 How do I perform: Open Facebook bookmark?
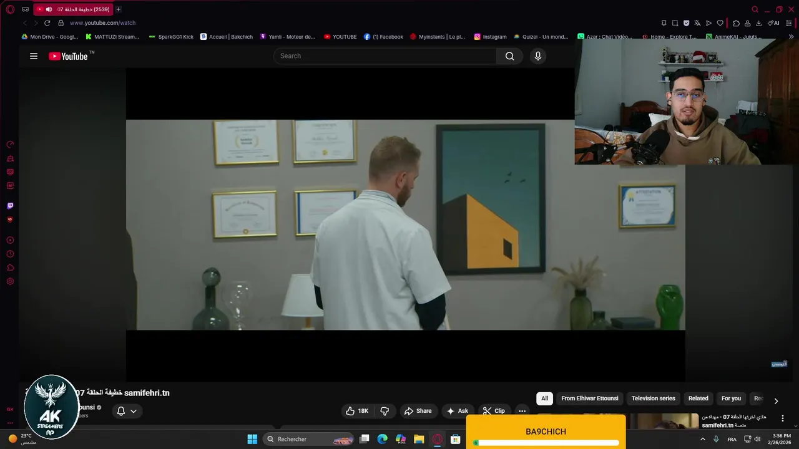tap(383, 37)
